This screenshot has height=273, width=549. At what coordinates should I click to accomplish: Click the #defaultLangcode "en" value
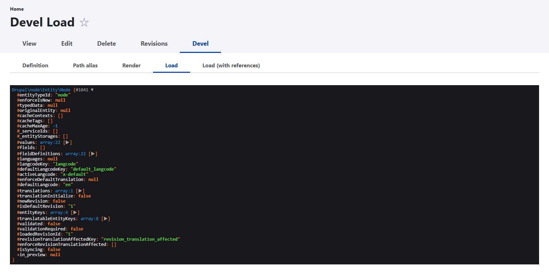(68, 185)
